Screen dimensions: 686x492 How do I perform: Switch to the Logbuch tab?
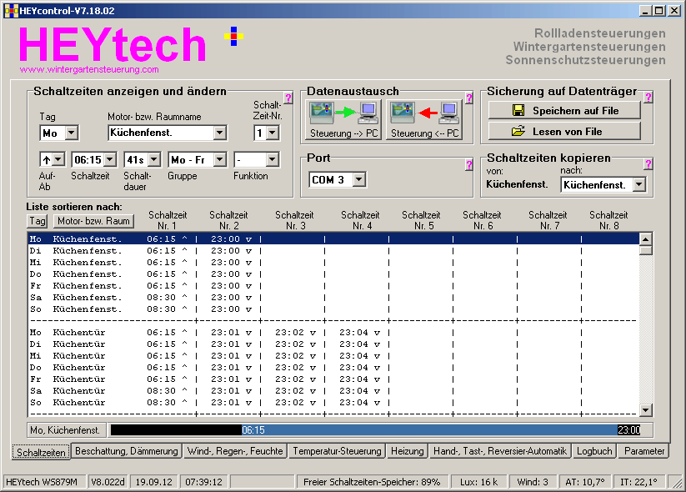594,451
